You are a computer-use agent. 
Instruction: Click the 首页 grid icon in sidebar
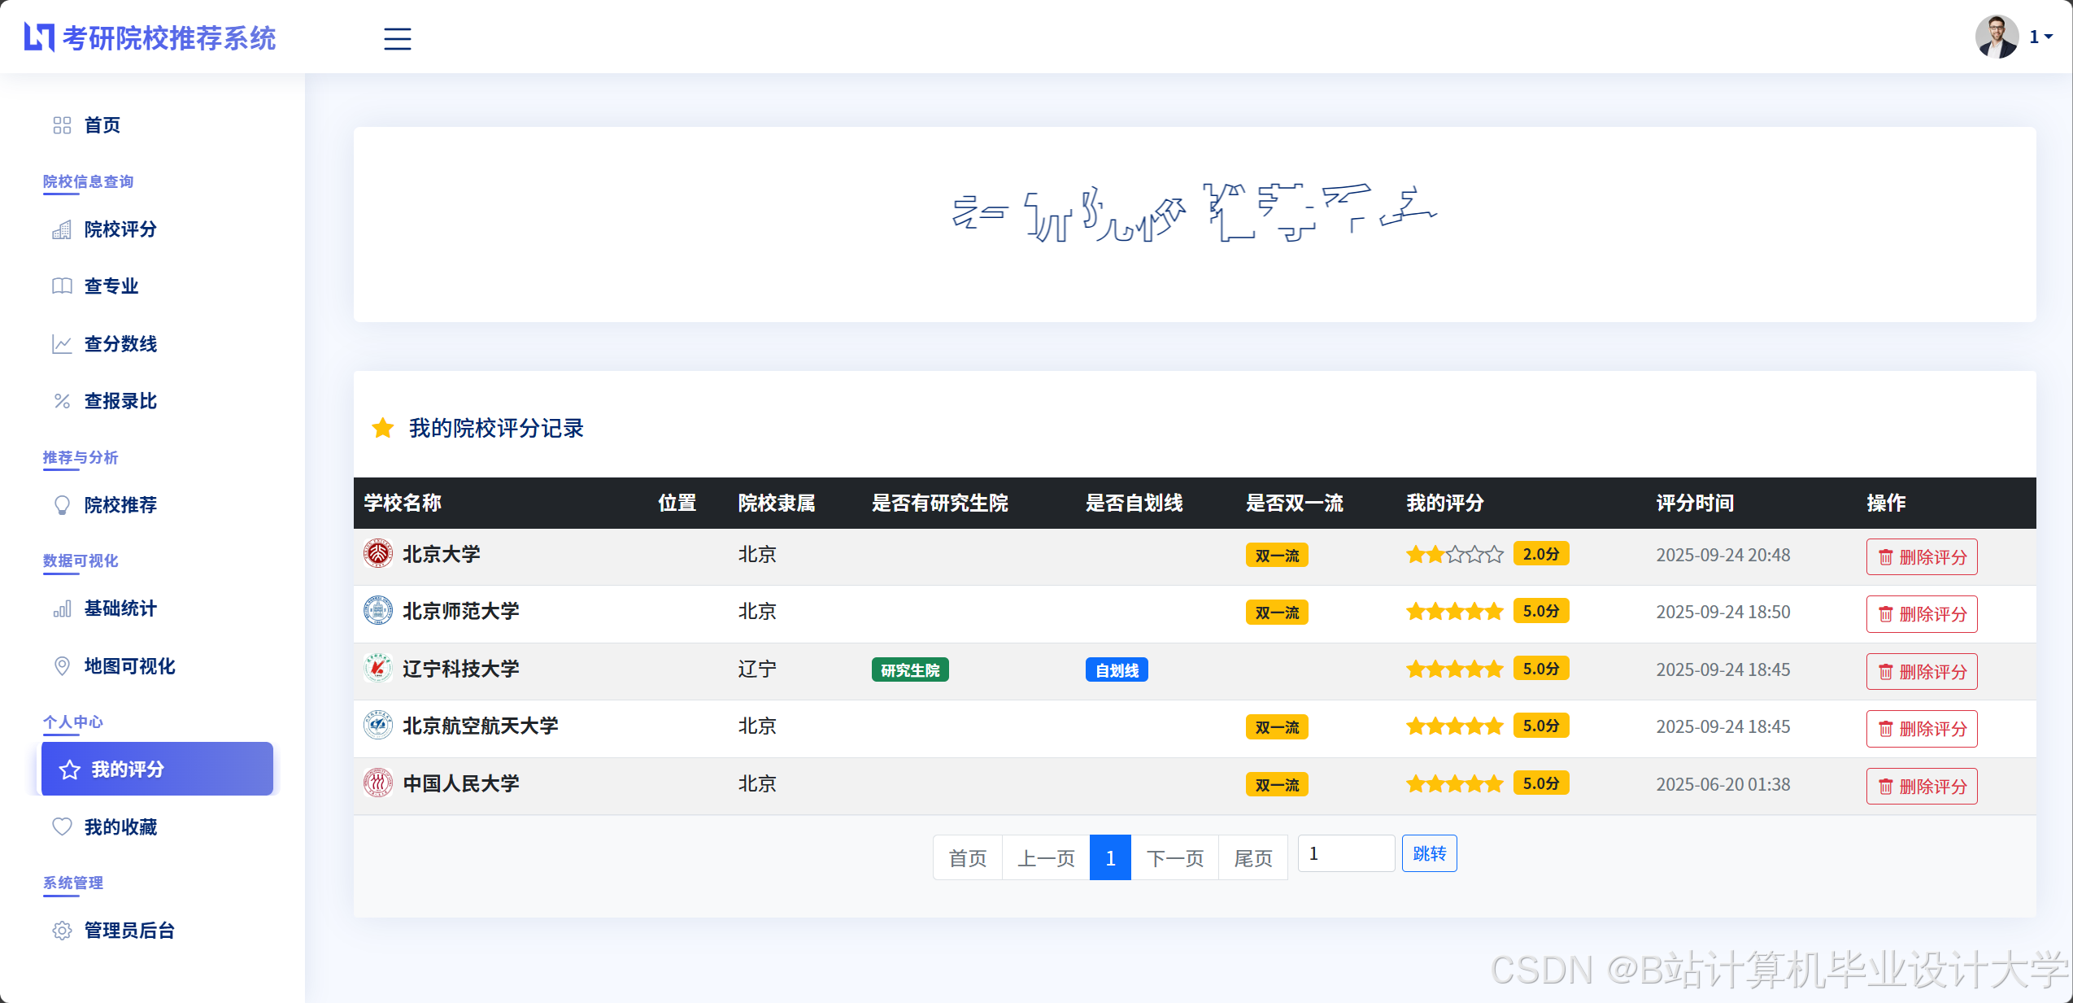(62, 125)
